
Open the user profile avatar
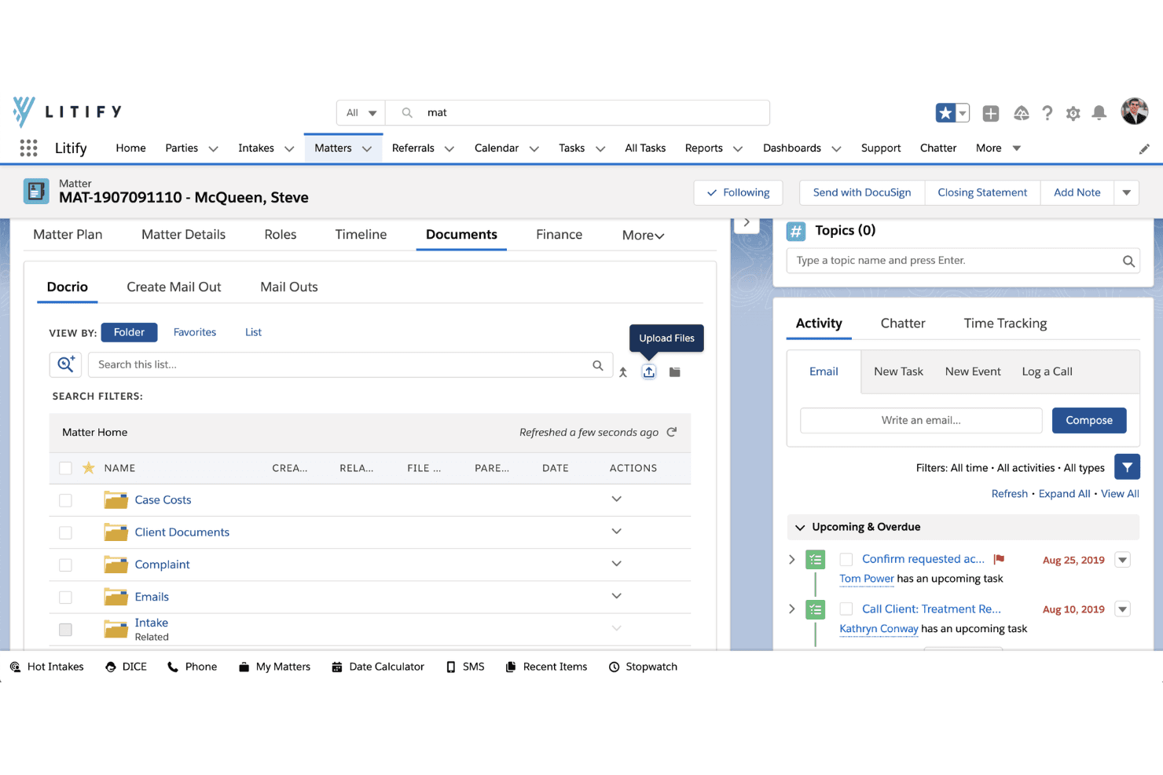[1135, 111]
